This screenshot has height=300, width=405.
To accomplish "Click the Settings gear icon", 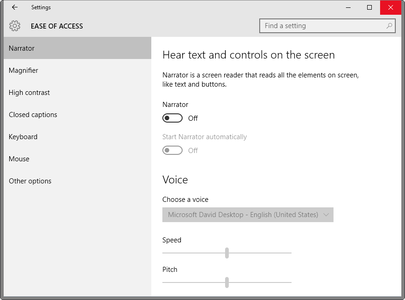I will 15,26.
